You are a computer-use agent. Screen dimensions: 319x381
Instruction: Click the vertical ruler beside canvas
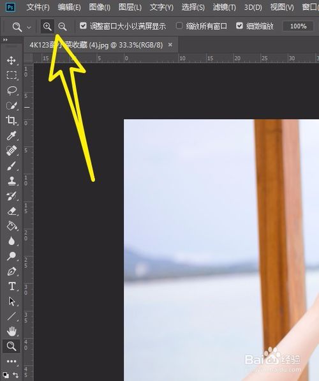pos(29,222)
